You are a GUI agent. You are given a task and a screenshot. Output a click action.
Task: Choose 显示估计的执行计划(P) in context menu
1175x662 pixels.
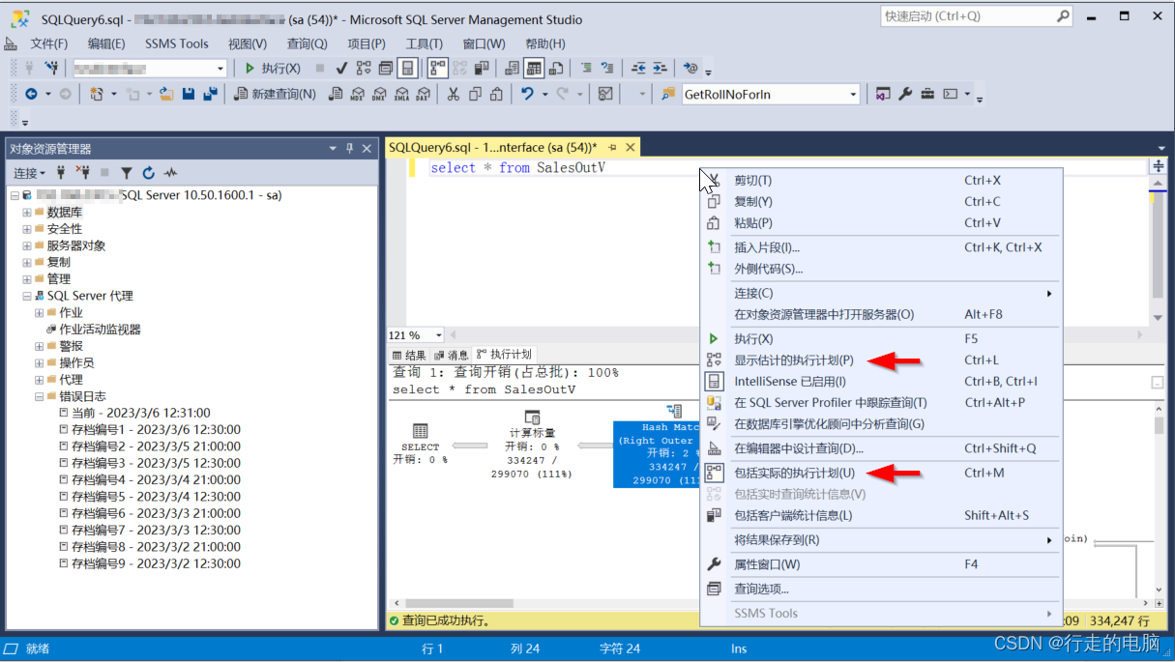click(x=880, y=360)
